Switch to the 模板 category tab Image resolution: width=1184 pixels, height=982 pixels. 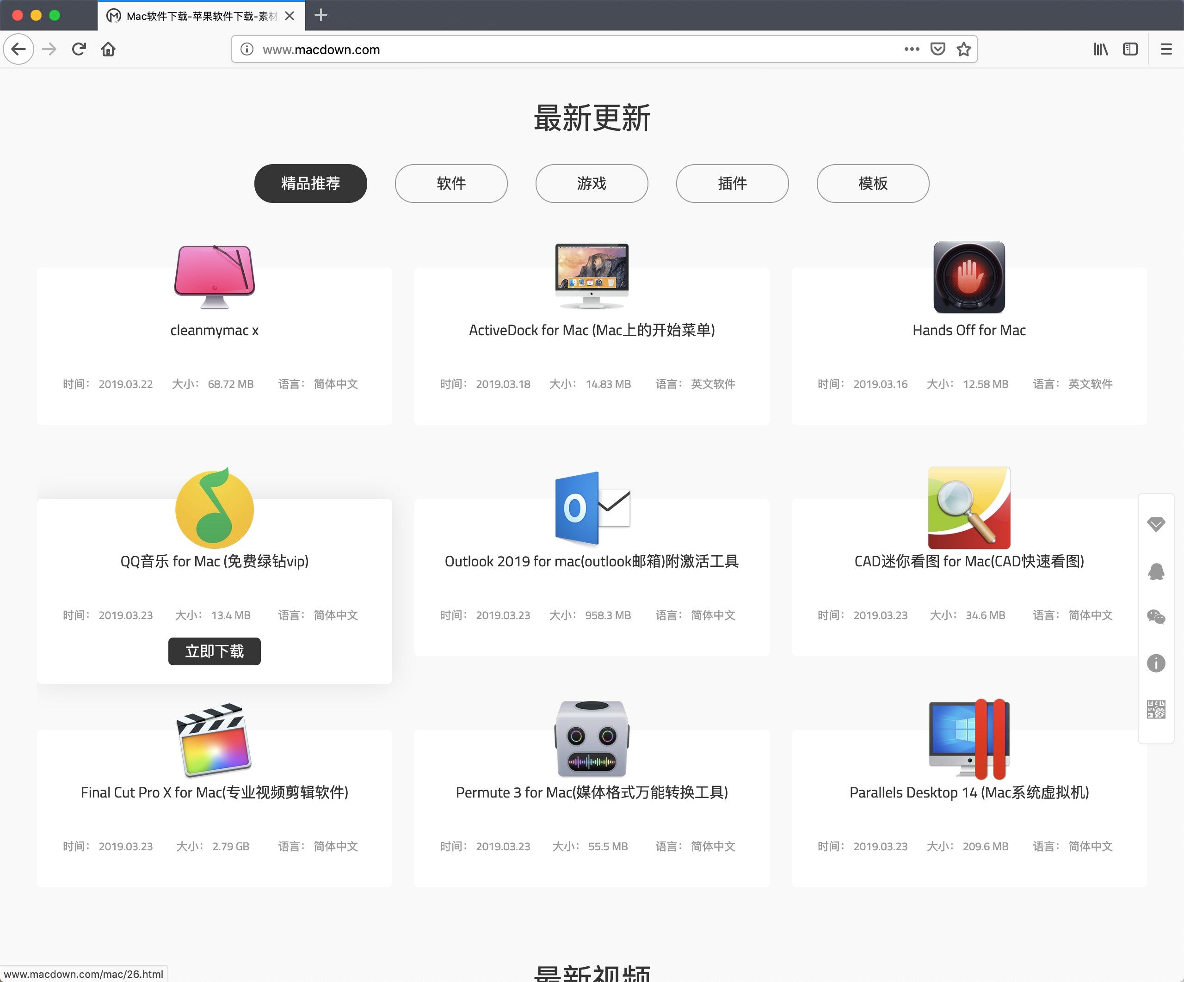point(873,183)
